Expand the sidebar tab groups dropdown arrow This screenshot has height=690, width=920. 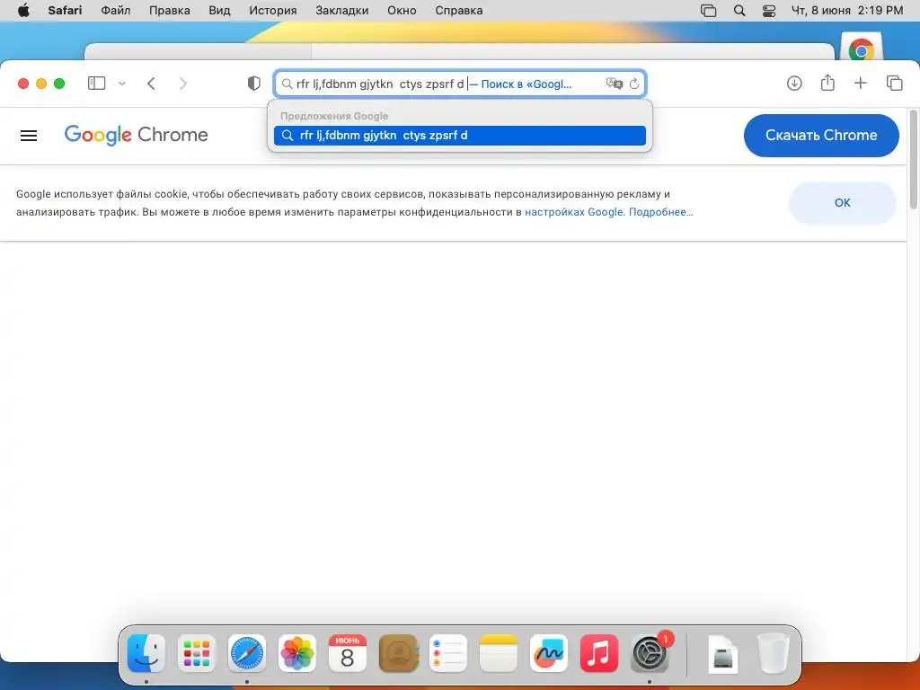pos(122,84)
